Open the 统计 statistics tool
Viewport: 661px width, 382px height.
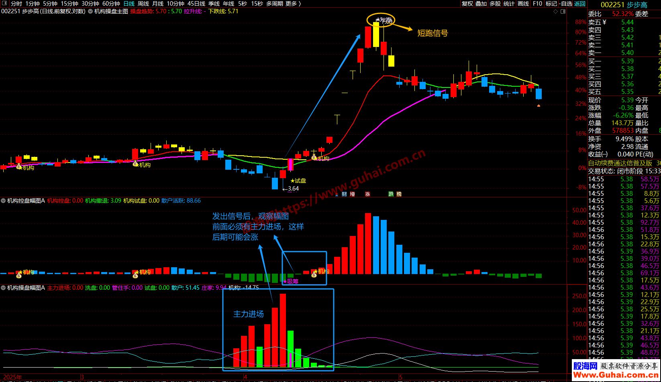pos(509,4)
